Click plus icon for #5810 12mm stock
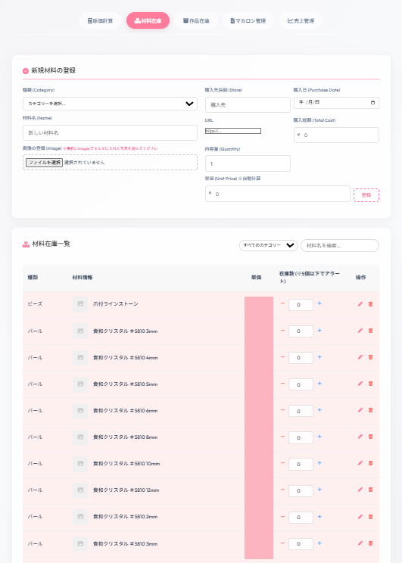This screenshot has height=563, width=402. point(319,490)
